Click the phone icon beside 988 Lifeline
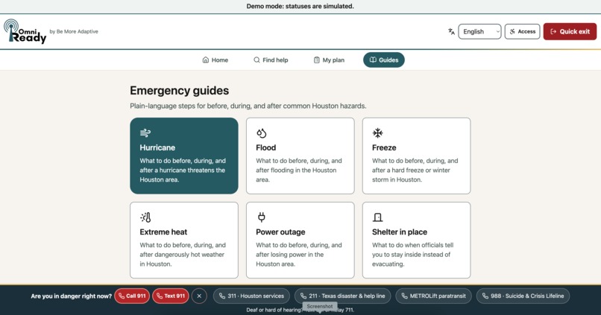This screenshot has height=315, width=601. 485,296
